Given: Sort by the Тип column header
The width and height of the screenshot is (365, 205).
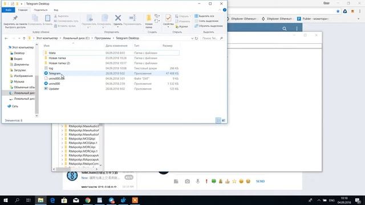Looking at the screenshot, I should coord(137,46).
